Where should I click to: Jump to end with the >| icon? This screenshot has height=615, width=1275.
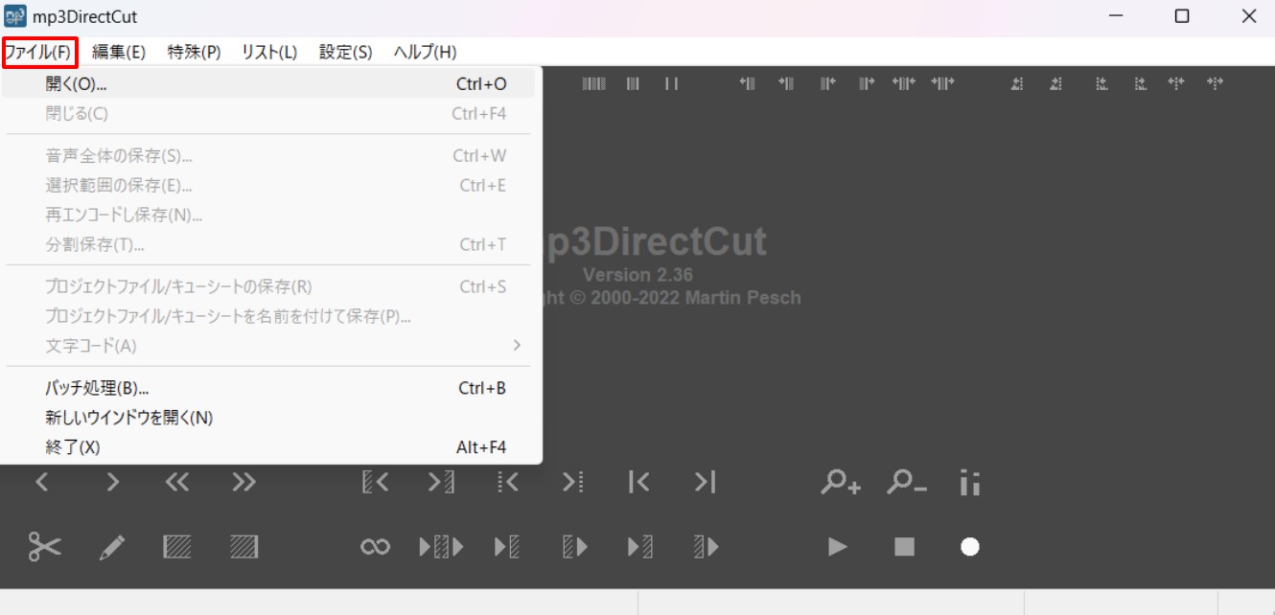pyautogui.click(x=705, y=482)
